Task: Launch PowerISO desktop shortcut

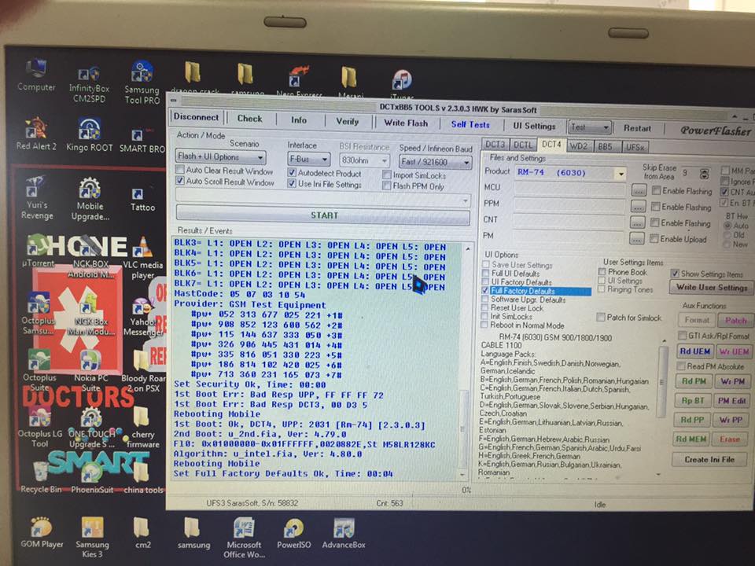Action: click(293, 533)
